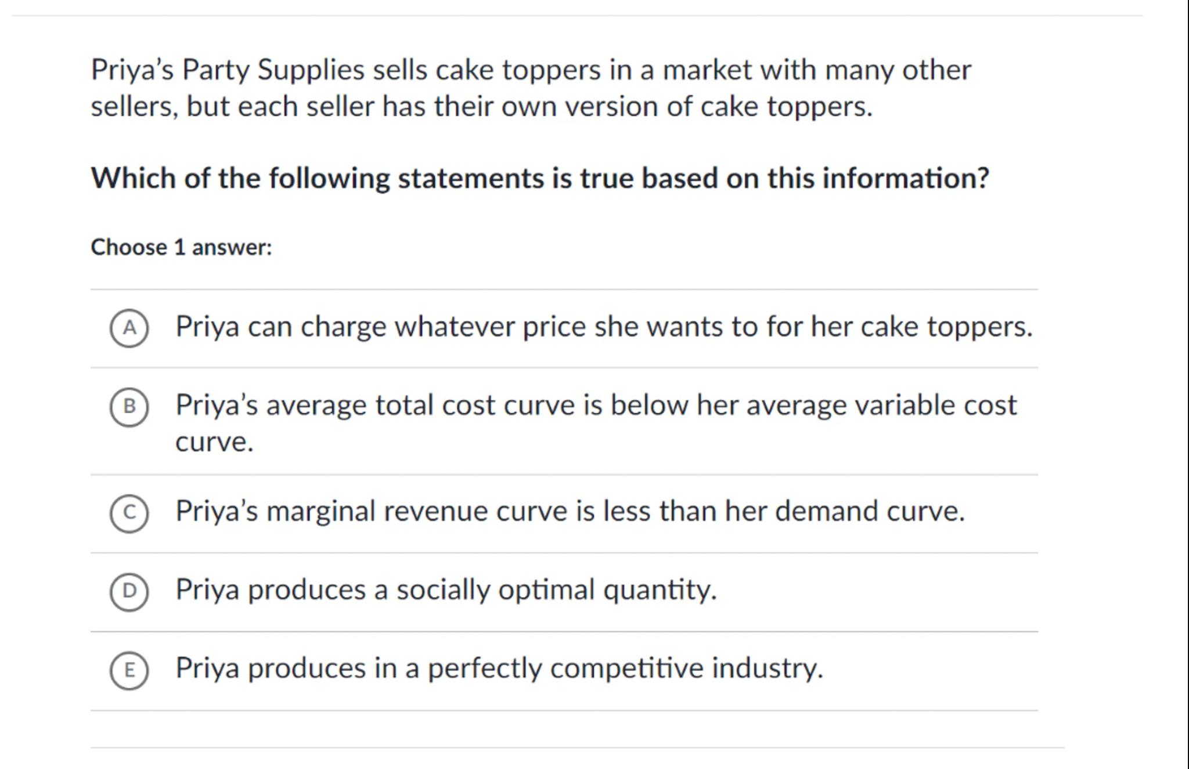Image resolution: width=1189 pixels, height=769 pixels.
Task: Select the perfectly competitive industry statement
Action: (499, 668)
